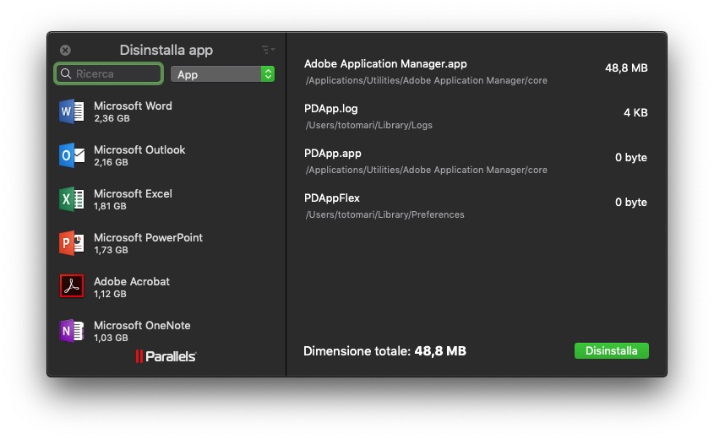714x439 pixels.
Task: Click the green Disinstalla button
Action: 611,350
